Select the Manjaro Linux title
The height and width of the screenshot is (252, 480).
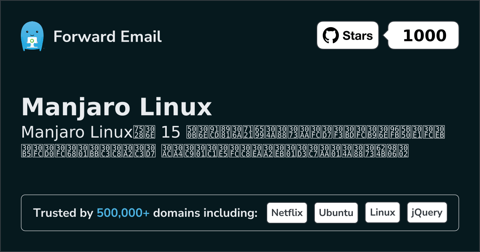(117, 107)
